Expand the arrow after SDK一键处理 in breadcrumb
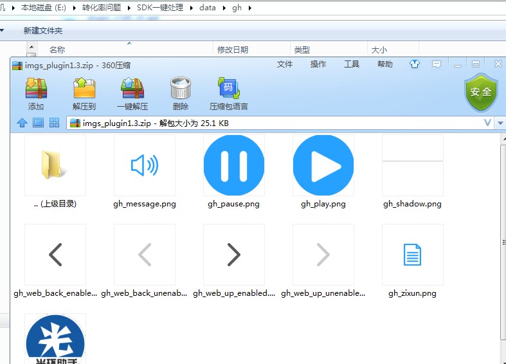This screenshot has width=506, height=364. [192, 8]
